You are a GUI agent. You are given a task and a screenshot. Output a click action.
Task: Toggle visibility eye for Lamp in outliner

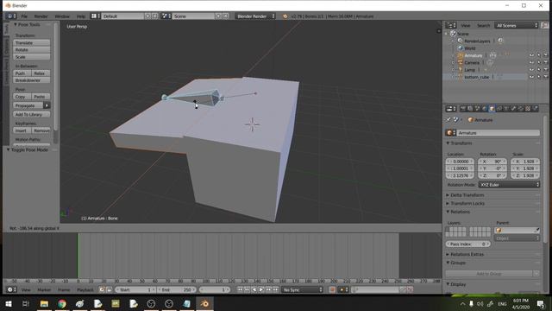tap(531, 70)
